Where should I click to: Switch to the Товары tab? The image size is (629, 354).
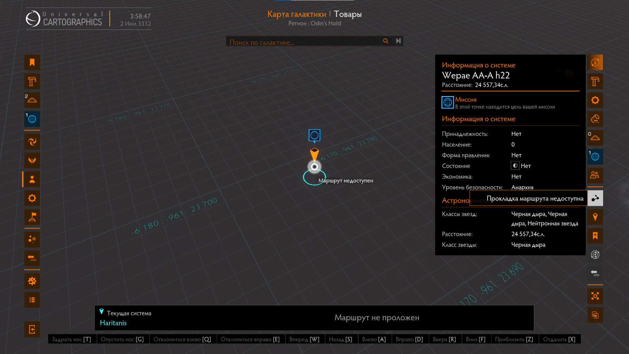[348, 14]
